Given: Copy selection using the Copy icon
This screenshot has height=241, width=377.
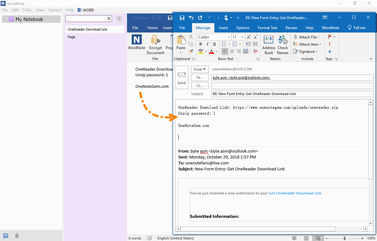Looking at the screenshot, I should point(191,44).
